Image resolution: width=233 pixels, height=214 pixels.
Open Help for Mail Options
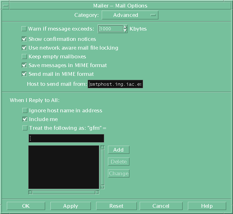[x=207, y=206]
